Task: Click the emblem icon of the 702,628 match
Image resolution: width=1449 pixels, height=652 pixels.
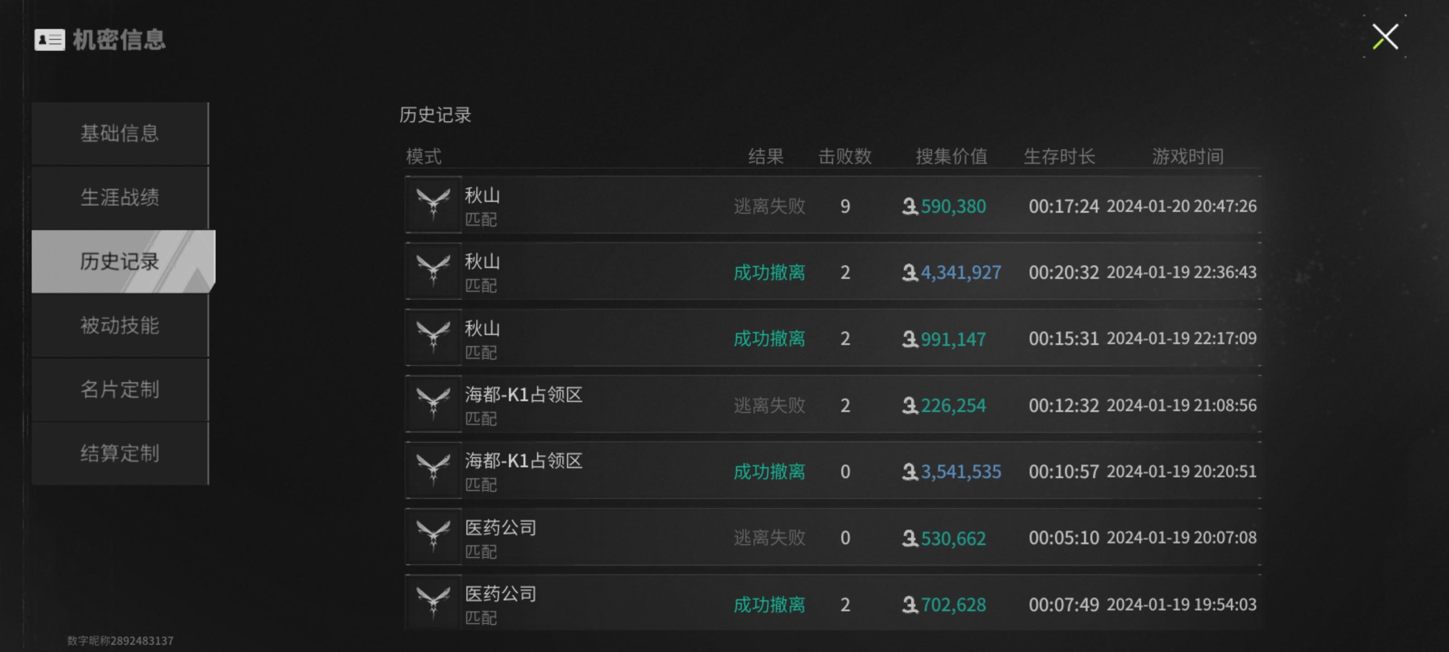Action: [x=433, y=602]
